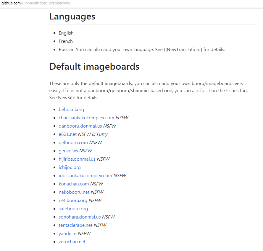Viewport: 263px width, 251px height.
Task: Open the yande.re link
Action: (x=67, y=233)
